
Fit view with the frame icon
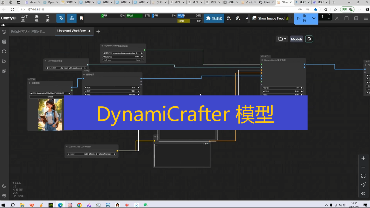click(x=363, y=176)
